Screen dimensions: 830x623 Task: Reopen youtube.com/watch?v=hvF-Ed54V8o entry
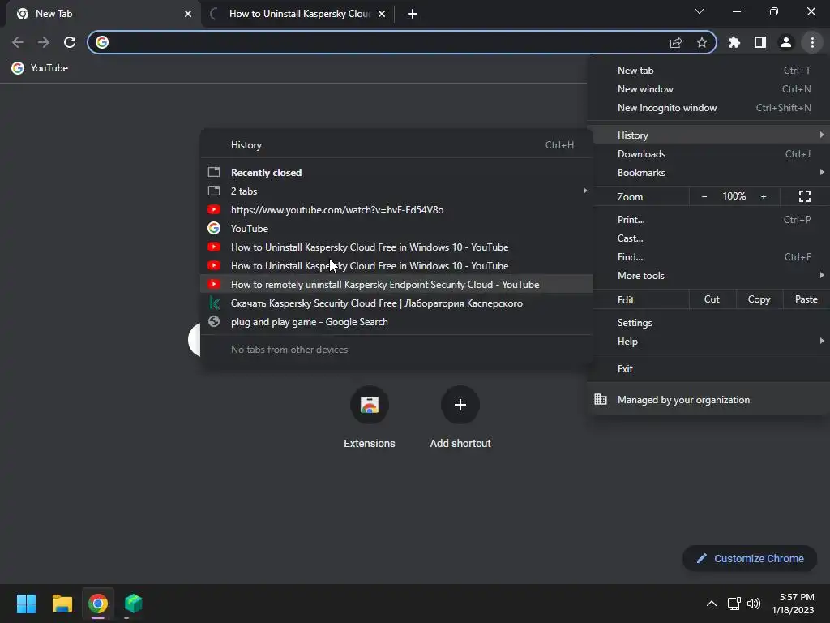[x=396, y=210]
